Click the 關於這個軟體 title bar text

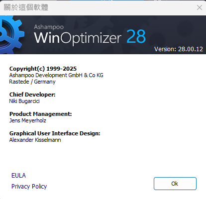pyautogui.click(x=26, y=7)
